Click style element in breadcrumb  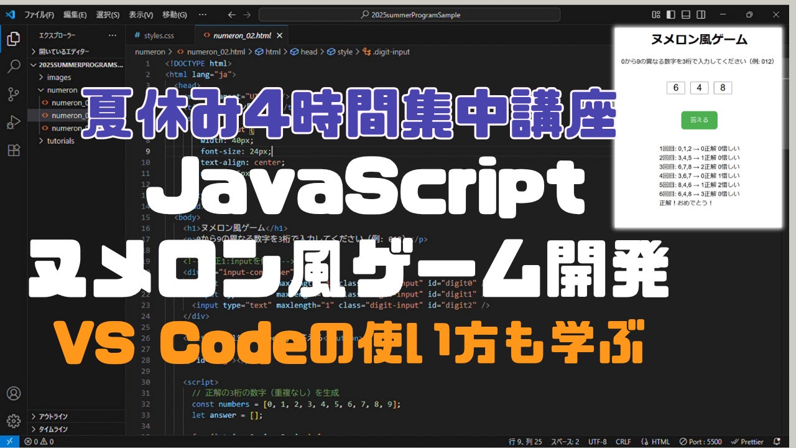pos(340,52)
